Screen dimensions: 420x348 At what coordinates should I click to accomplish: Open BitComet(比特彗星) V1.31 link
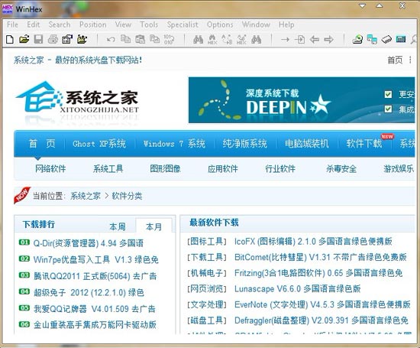pos(321,257)
